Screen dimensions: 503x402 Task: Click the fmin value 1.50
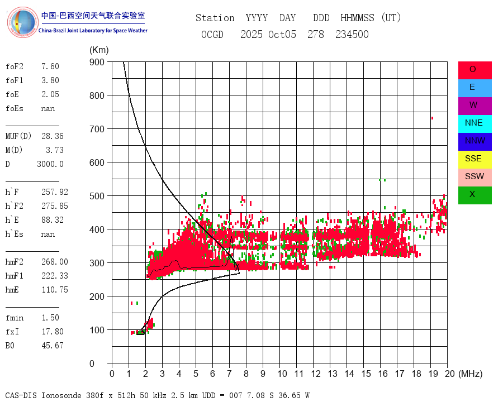pos(50,318)
